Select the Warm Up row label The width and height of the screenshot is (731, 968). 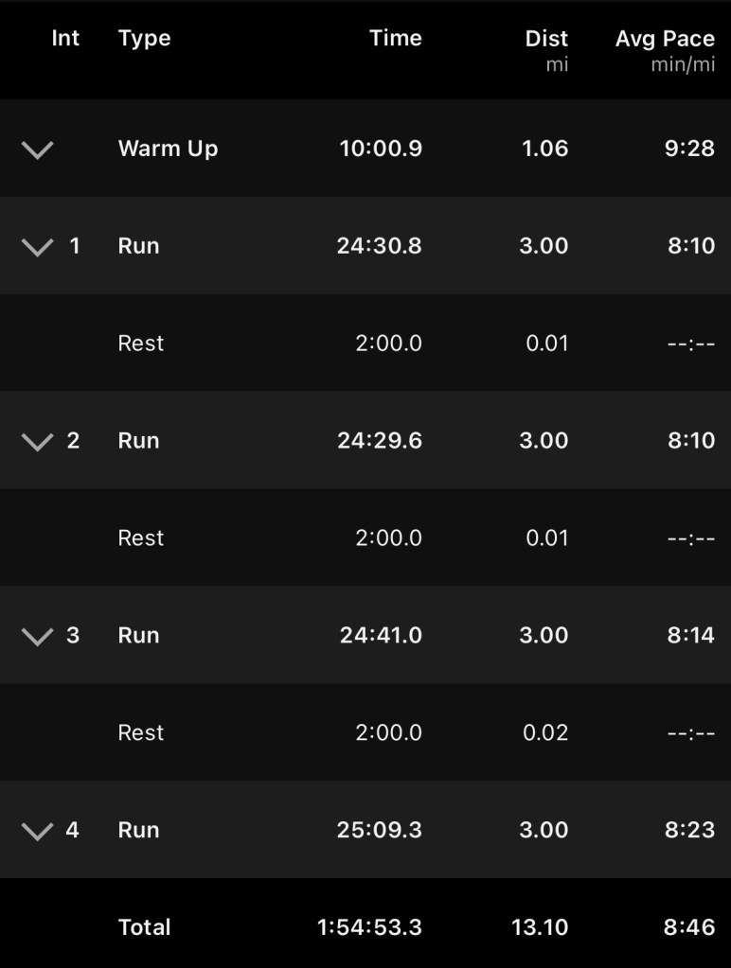point(168,149)
